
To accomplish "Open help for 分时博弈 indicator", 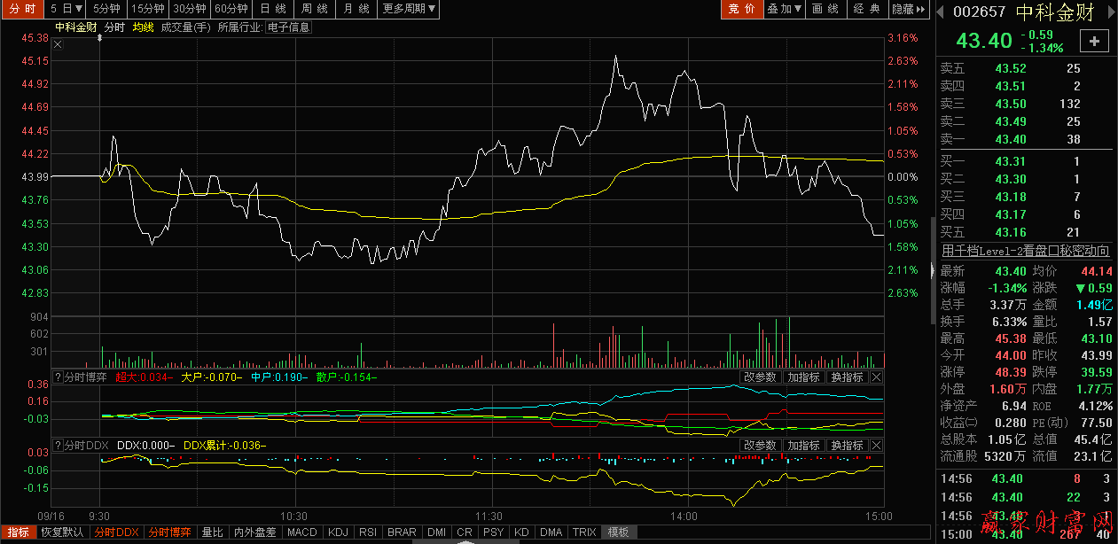I will coord(58,377).
